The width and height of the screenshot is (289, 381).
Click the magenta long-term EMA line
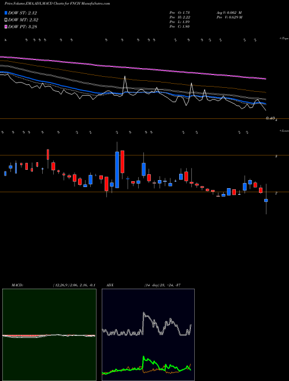[132, 68]
